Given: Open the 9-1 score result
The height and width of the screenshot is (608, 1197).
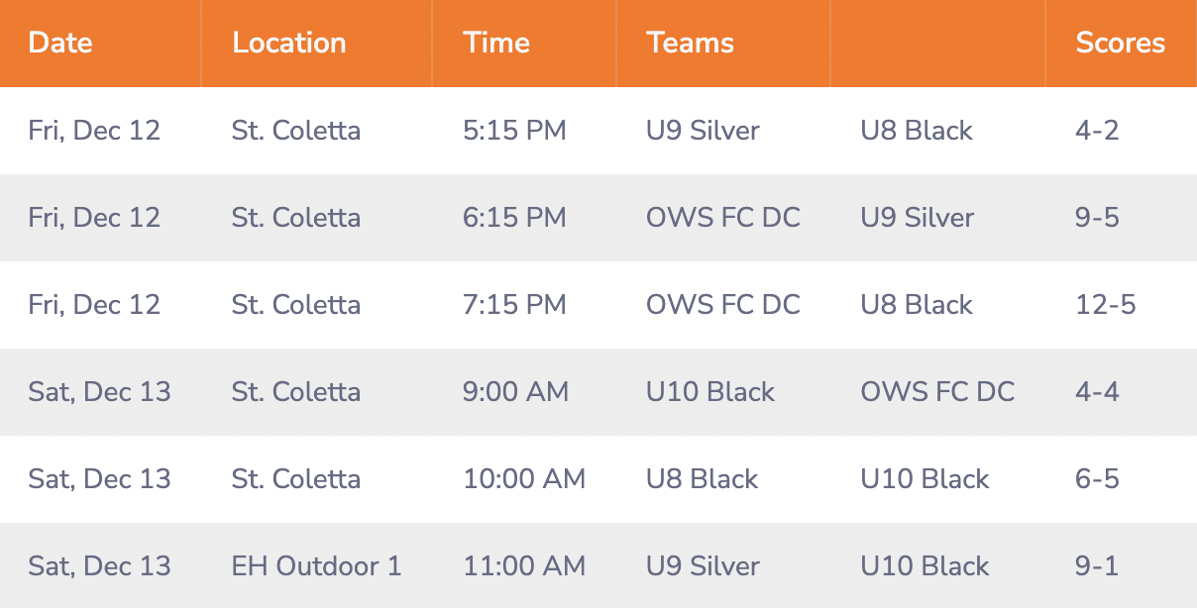Looking at the screenshot, I should (1097, 566).
